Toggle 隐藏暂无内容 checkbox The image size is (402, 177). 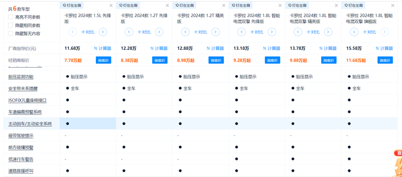[x=11, y=33]
